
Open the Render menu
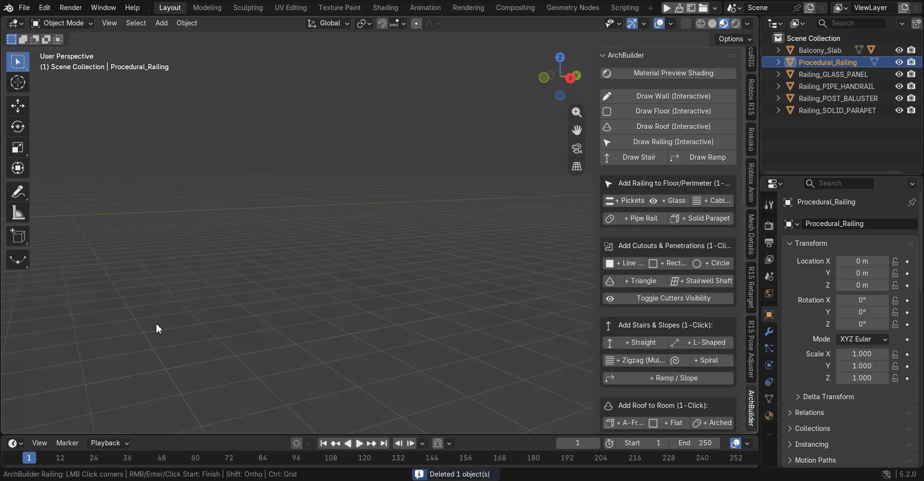(x=70, y=8)
